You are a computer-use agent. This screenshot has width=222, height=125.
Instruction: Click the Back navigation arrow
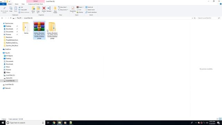tap(2, 18)
